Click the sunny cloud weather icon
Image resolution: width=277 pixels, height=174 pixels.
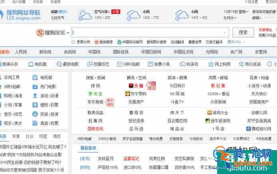(x=85, y=15)
